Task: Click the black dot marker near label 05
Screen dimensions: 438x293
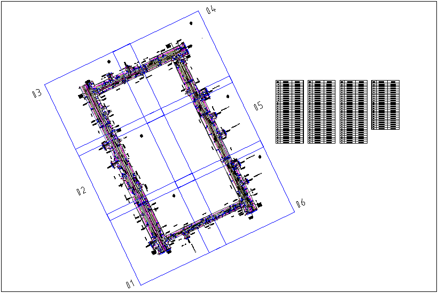Action: click(x=228, y=97)
